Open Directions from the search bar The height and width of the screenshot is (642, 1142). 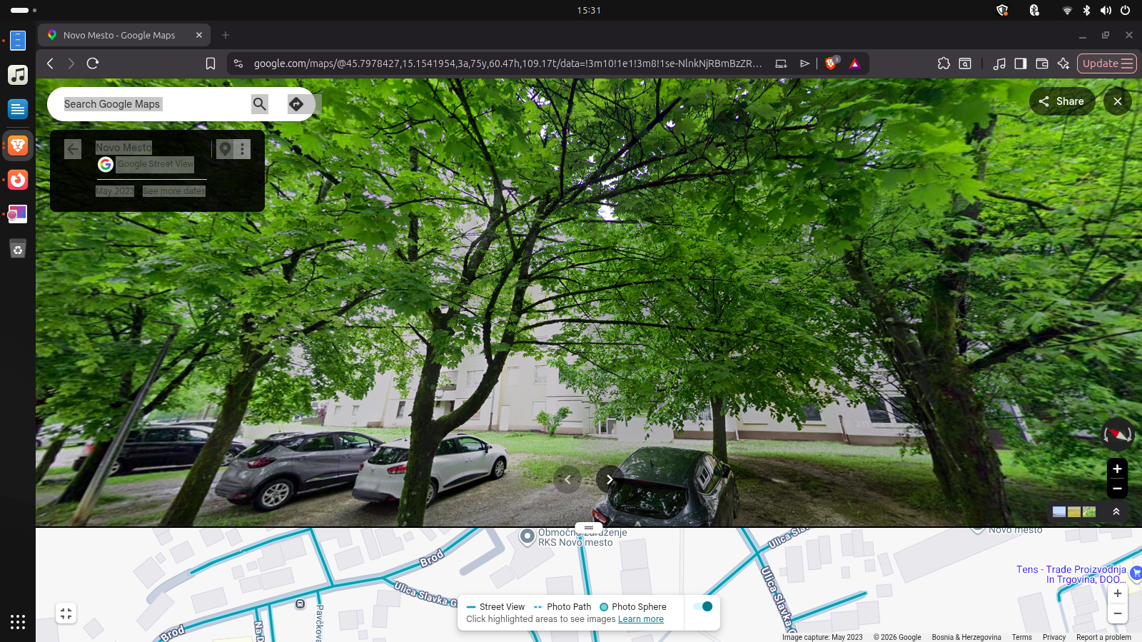[x=296, y=104]
